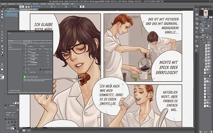
Task: Select the Fill bucket tool
Action: (x=2, y=52)
